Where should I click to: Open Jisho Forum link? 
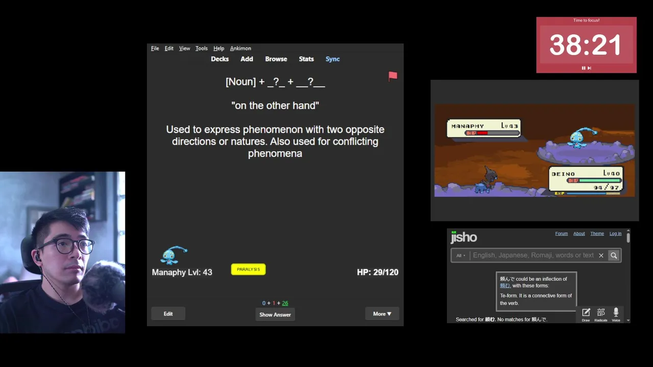[561, 233]
